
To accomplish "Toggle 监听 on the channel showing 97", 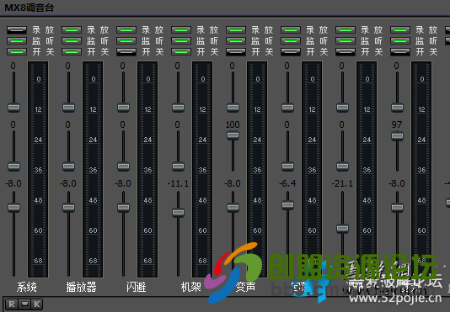I will [x=400, y=40].
